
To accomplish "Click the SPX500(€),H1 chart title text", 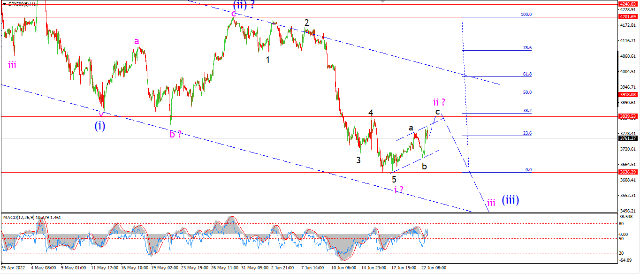I will click(22, 4).
